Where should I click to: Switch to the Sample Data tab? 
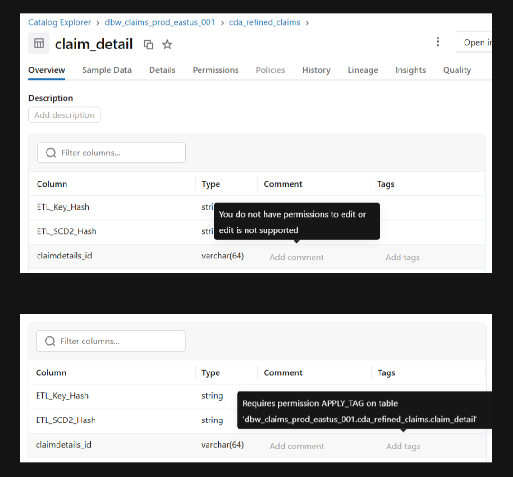pyautogui.click(x=107, y=70)
